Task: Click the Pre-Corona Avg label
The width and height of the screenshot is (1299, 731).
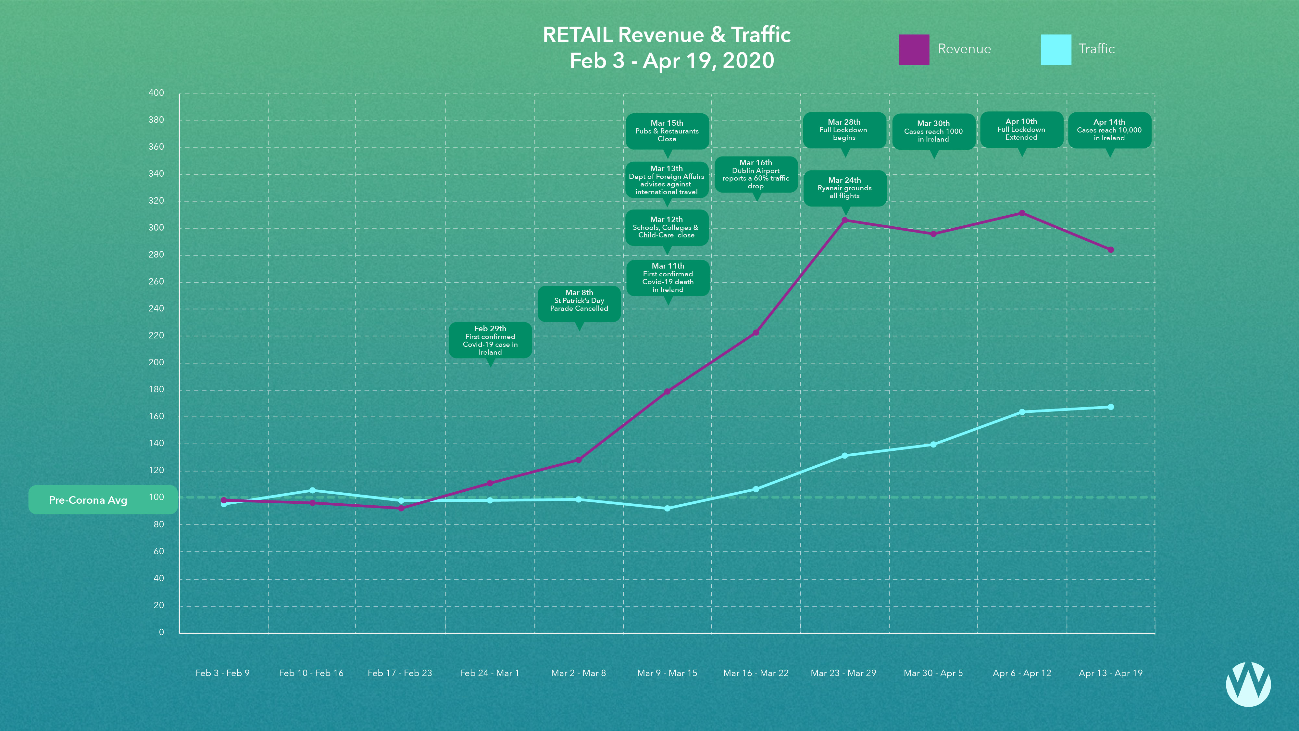Action: (88, 500)
